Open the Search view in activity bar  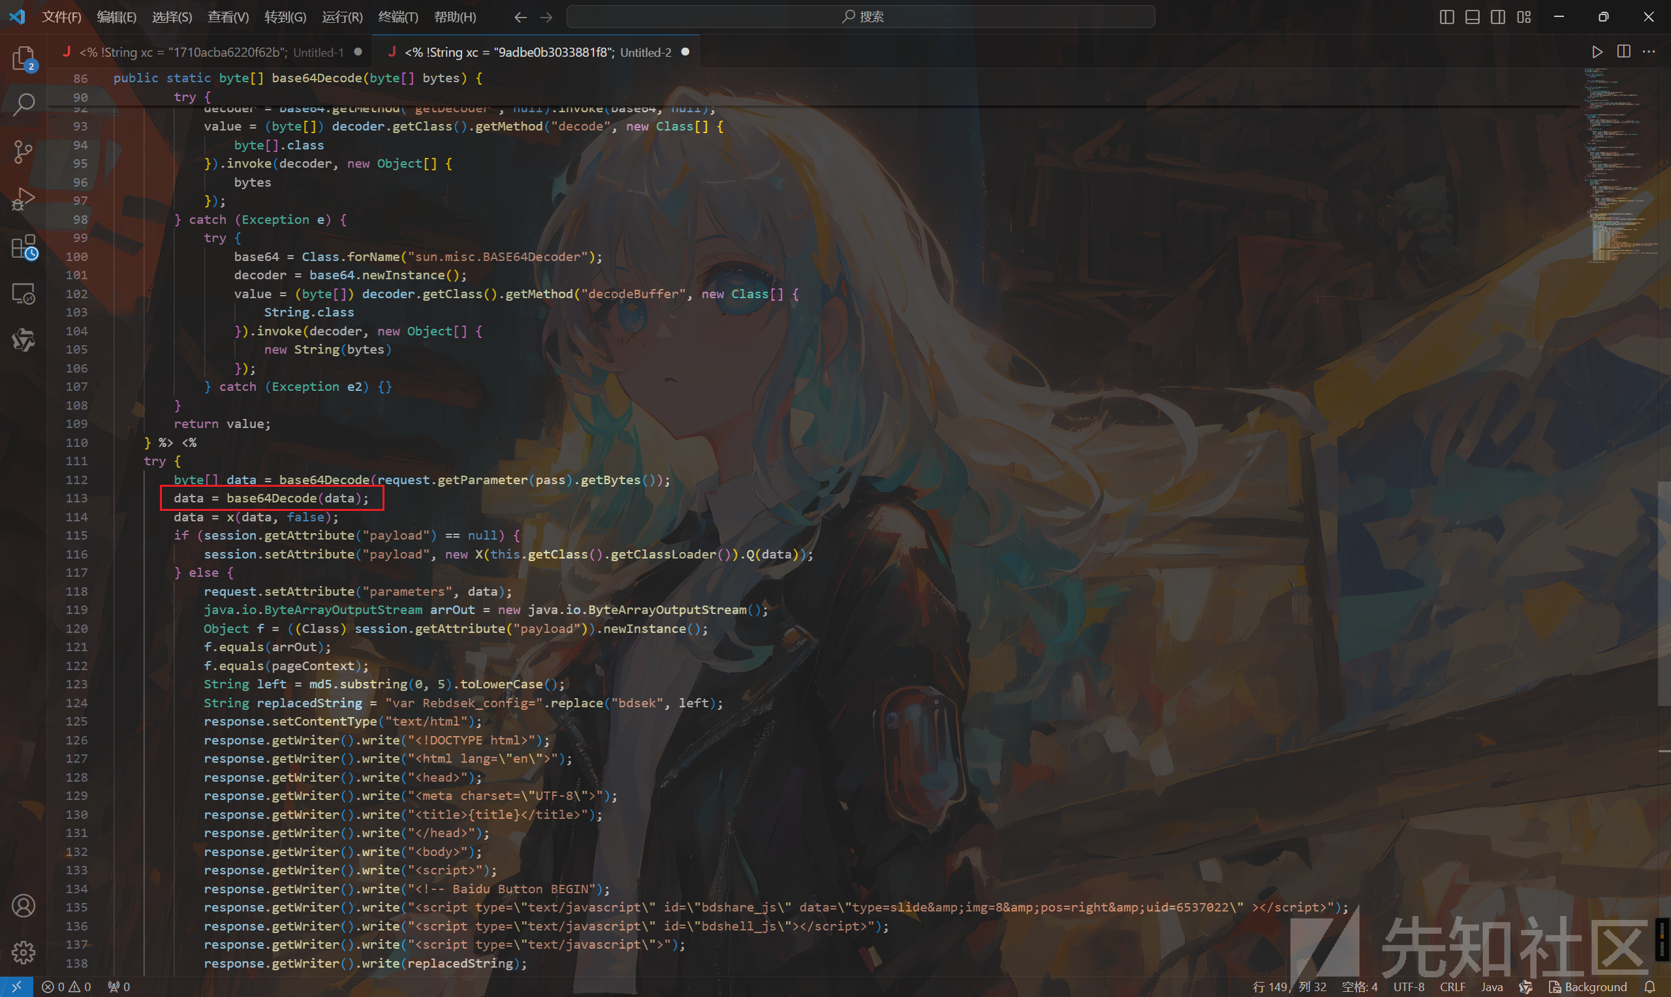(x=23, y=104)
